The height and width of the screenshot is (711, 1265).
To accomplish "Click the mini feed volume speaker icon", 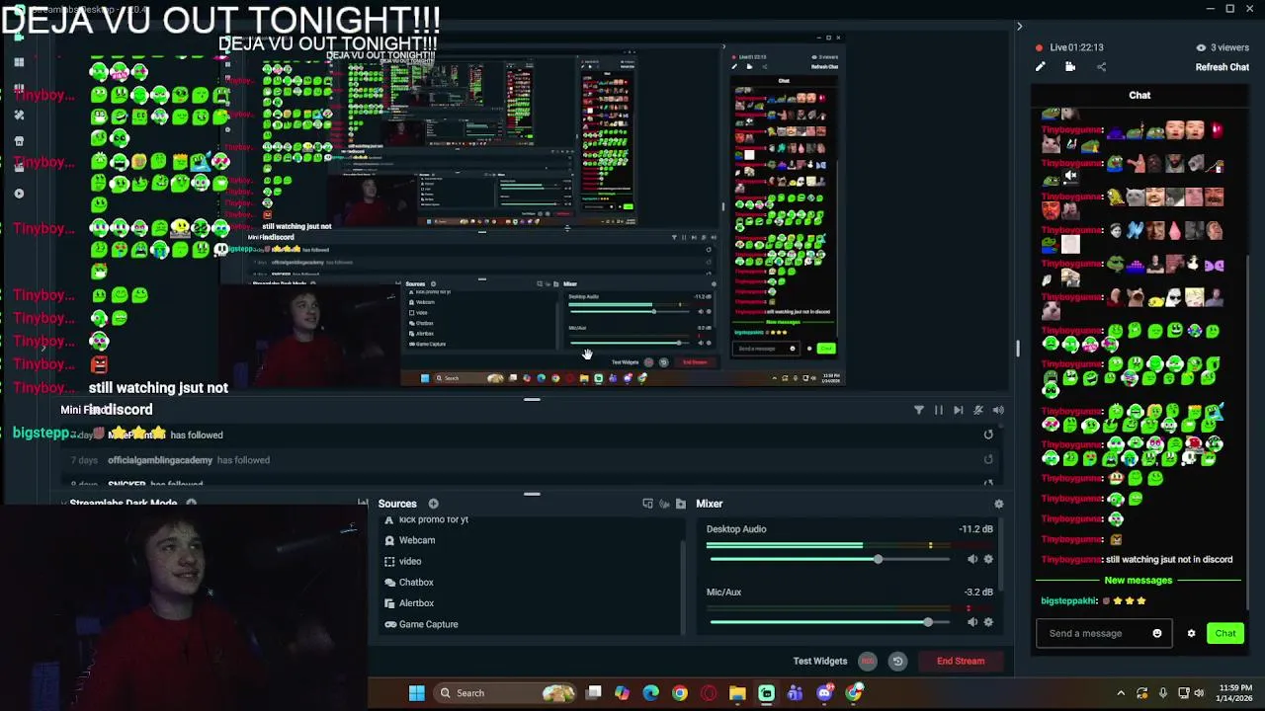I will pyautogui.click(x=998, y=410).
